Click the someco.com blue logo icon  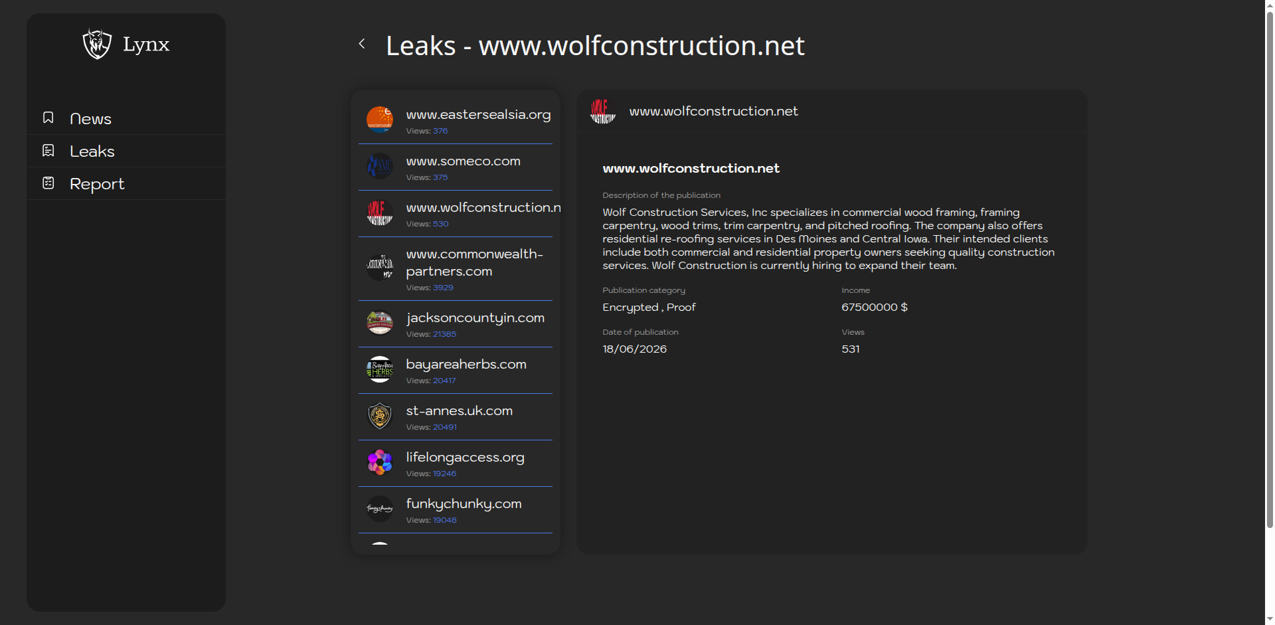point(380,166)
